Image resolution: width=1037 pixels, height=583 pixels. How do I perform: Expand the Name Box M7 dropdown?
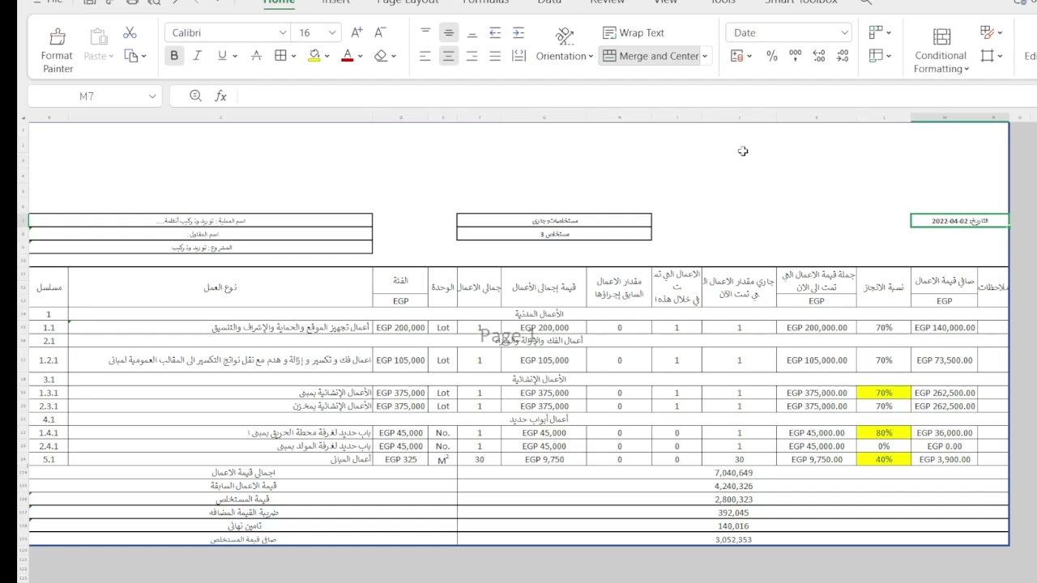[151, 96]
